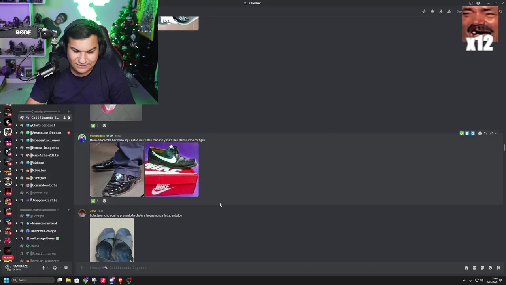The width and height of the screenshot is (506, 285).
Task: Click the B quick reaction in hover toolbar
Action: click(x=467, y=133)
